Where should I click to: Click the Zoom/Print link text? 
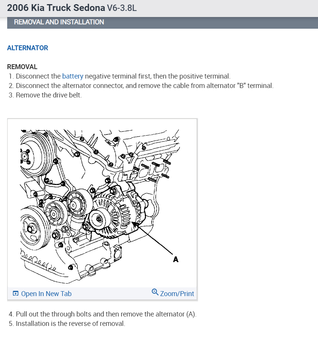click(x=177, y=293)
